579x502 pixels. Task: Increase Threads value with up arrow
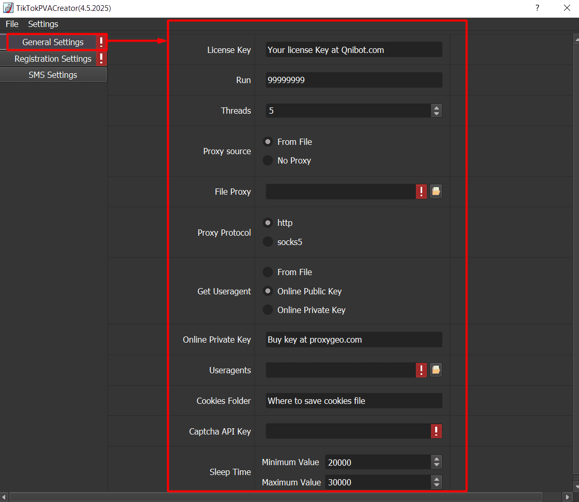pos(437,108)
